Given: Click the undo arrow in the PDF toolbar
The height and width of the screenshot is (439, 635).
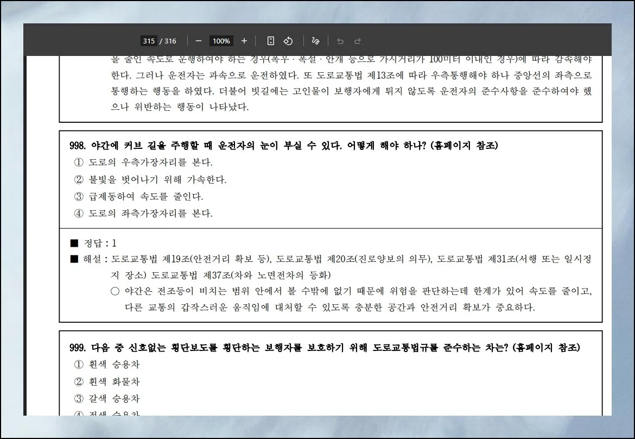Looking at the screenshot, I should click(340, 41).
